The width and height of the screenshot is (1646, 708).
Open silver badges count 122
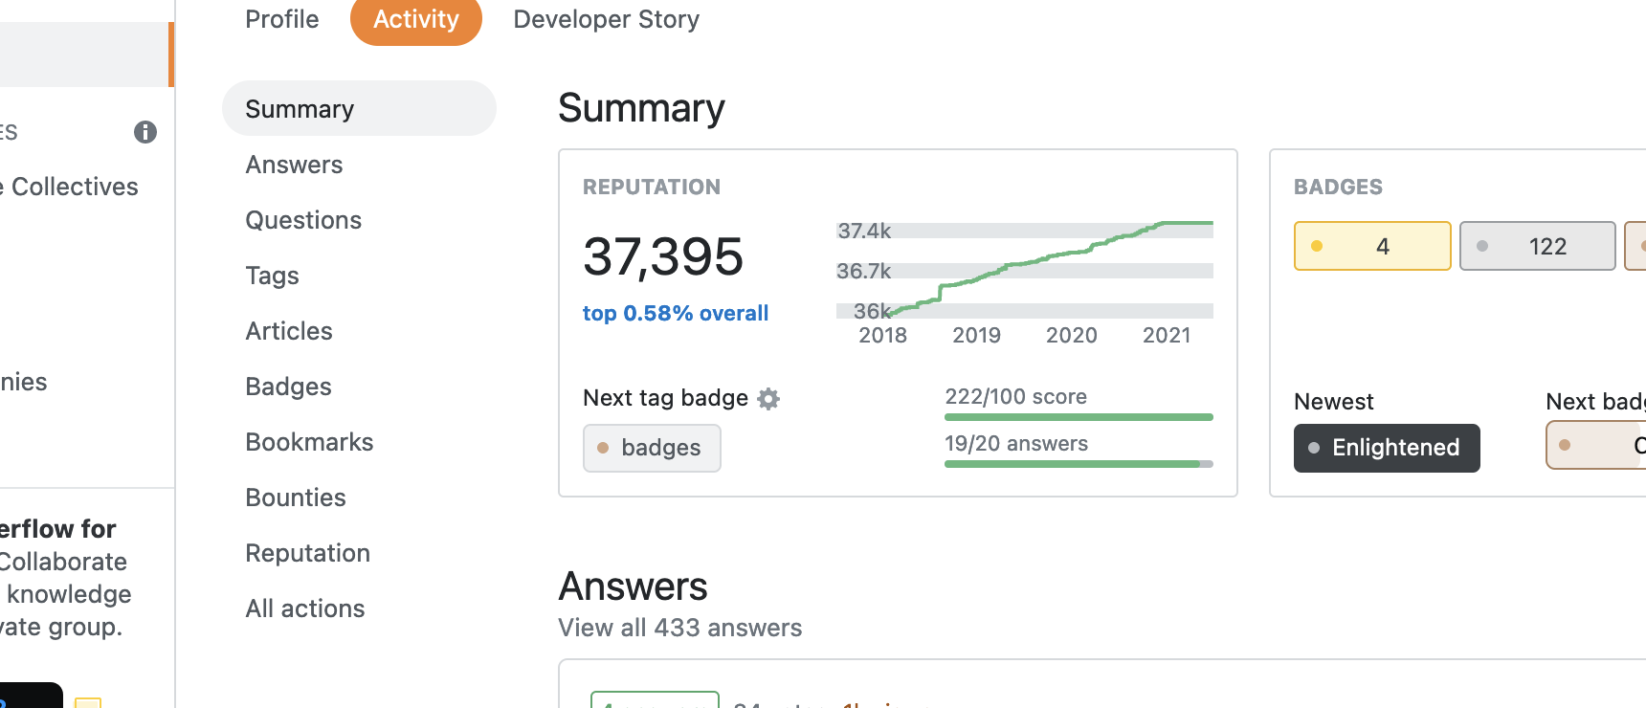click(x=1538, y=246)
